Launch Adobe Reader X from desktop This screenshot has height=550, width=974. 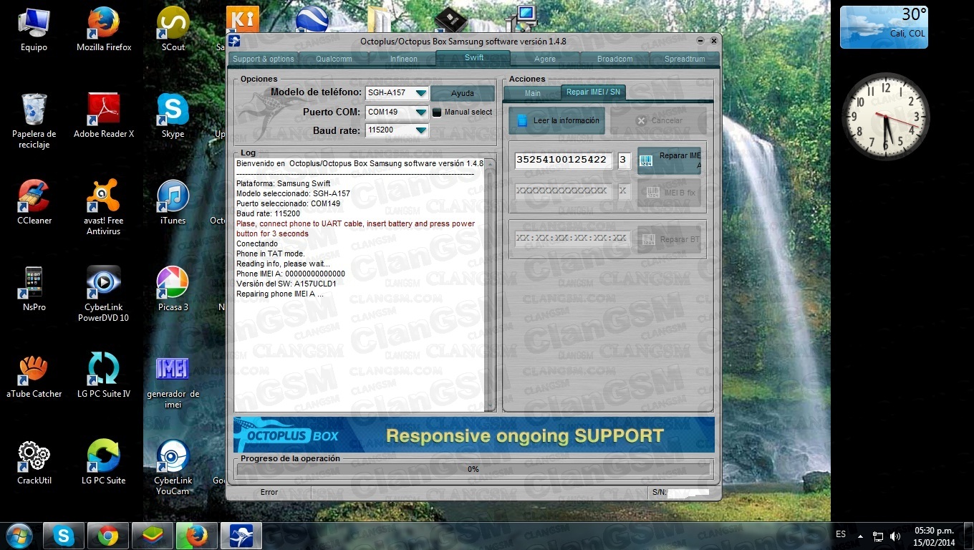(104, 116)
